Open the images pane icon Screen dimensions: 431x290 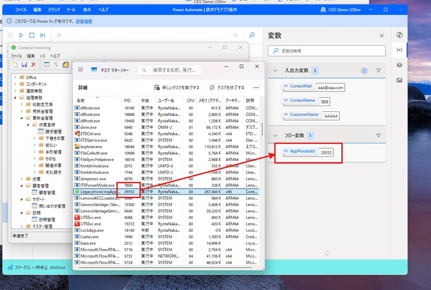click(399, 80)
